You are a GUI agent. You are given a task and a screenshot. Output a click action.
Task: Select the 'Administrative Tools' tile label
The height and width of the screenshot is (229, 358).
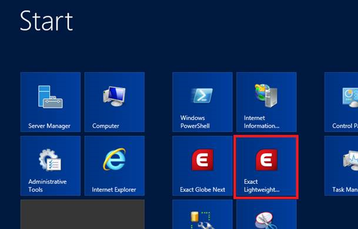(x=48, y=186)
